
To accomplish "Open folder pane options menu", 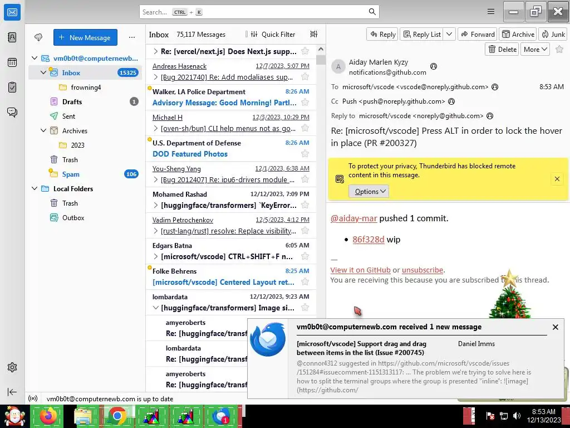I will click(x=132, y=37).
